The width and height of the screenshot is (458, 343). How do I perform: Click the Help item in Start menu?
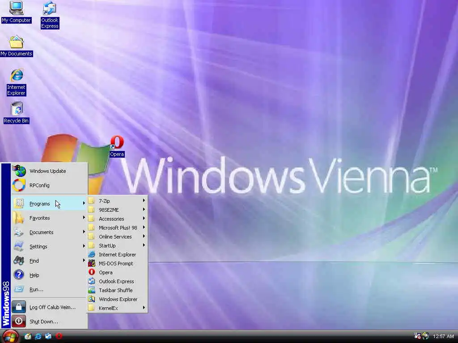pyautogui.click(x=49, y=275)
